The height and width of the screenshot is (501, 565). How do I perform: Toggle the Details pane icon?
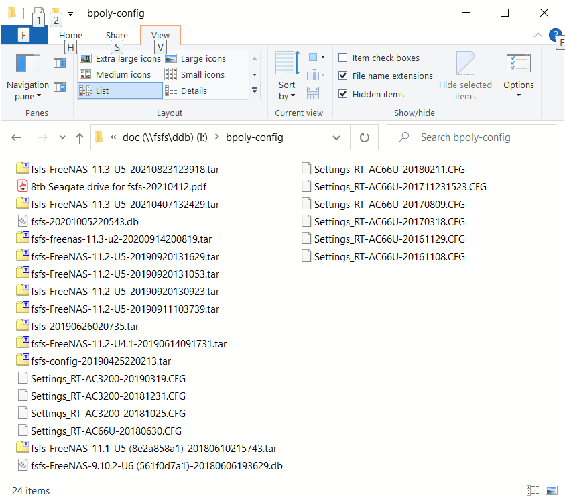(x=60, y=87)
